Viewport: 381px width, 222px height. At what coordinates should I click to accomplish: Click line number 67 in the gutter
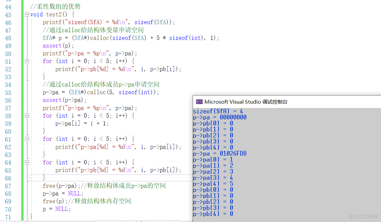[x=8, y=186]
